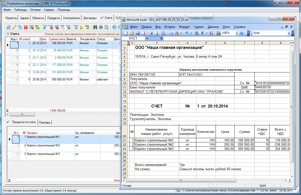301x195 pixels.
Task: Show tree structure view icon
Action: coord(81,27)
